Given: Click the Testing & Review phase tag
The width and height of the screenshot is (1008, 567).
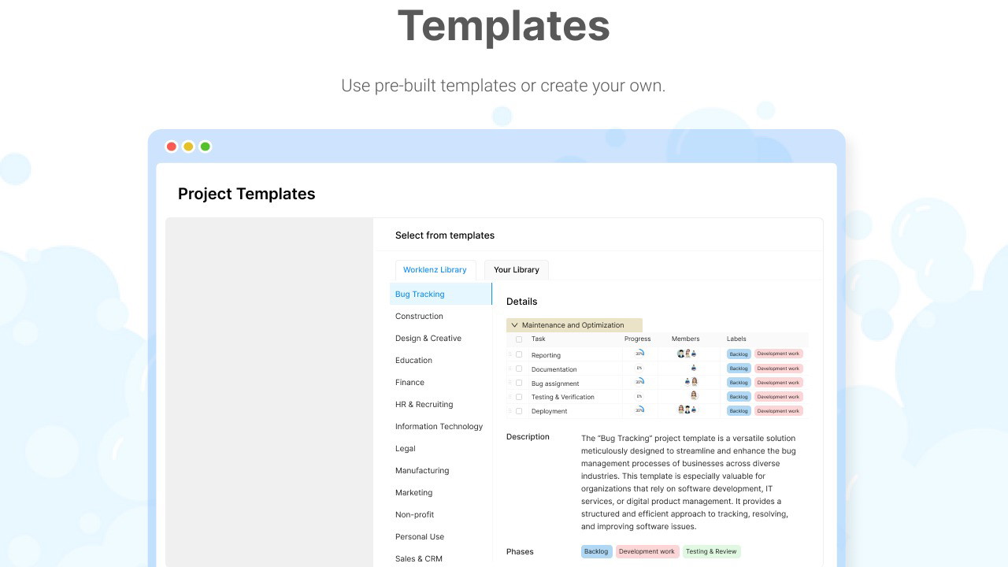Looking at the screenshot, I should click(711, 552).
